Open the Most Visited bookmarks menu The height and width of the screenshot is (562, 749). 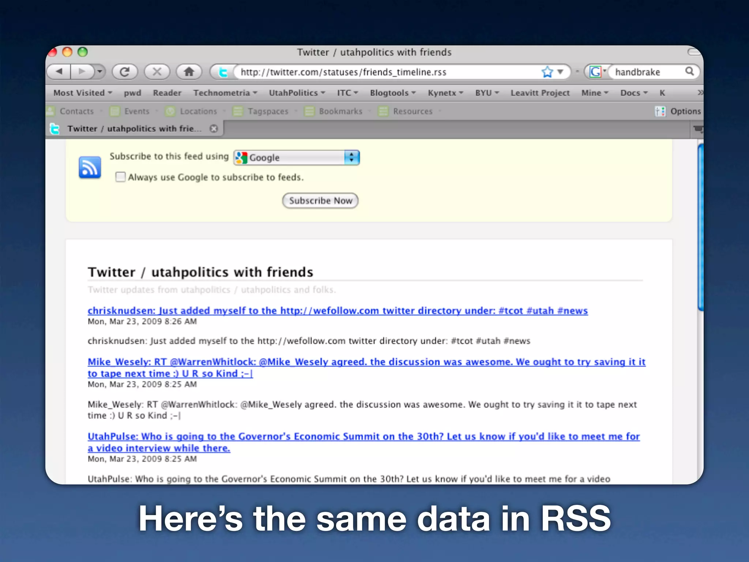tap(83, 93)
